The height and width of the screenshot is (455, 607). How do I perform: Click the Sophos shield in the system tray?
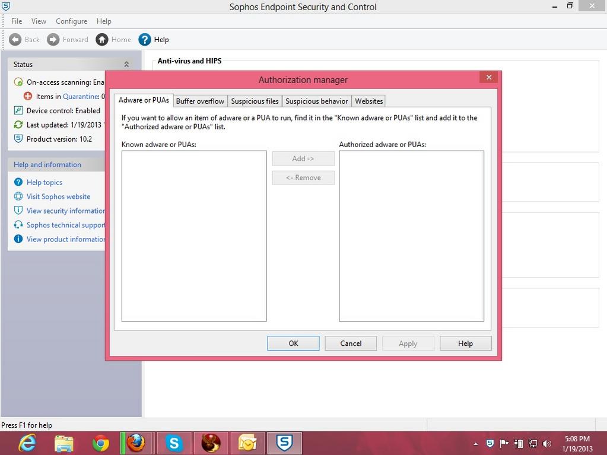pos(490,443)
